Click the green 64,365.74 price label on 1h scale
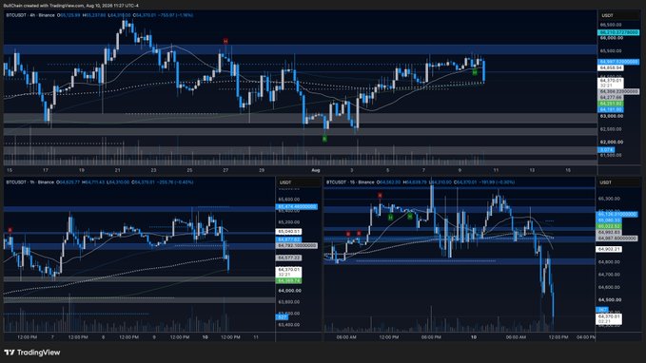 coord(289,280)
